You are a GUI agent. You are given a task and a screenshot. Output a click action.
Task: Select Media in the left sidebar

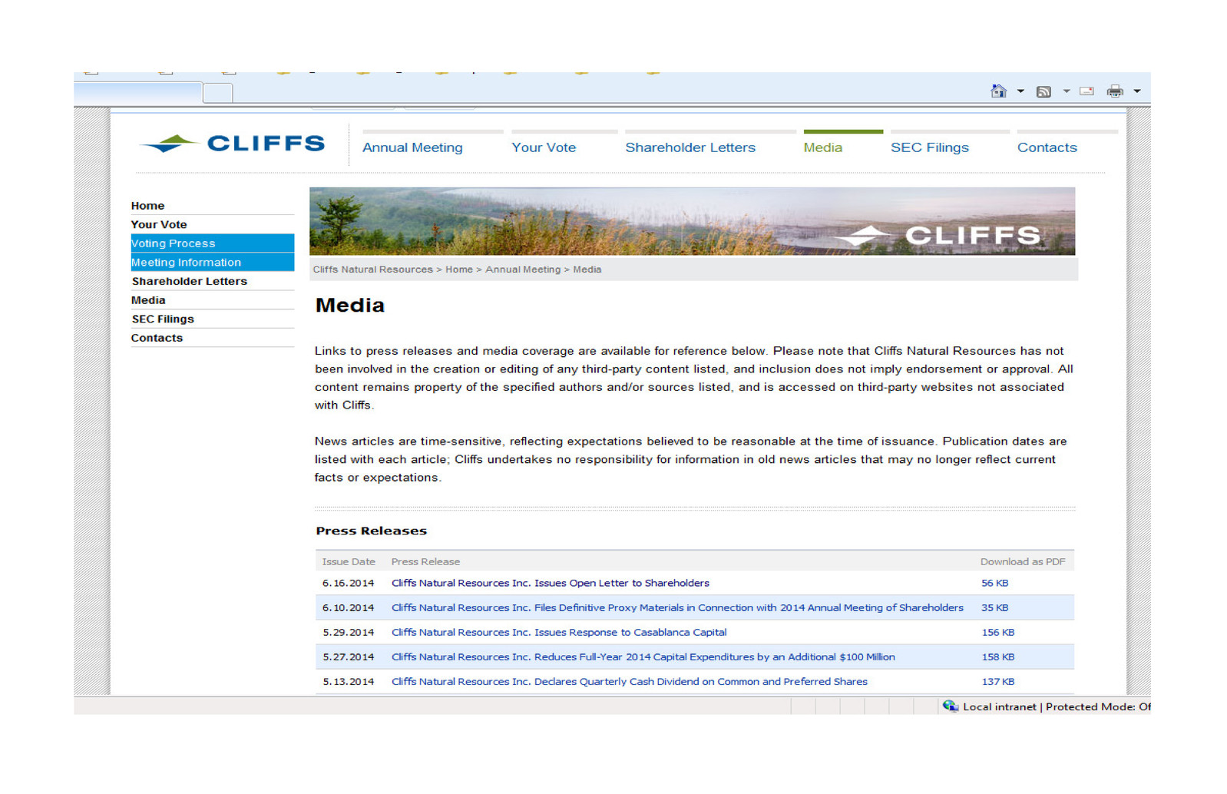[x=148, y=300]
